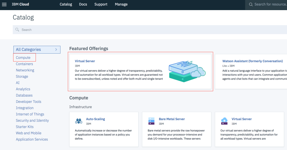Open the Catalog menu item
Screen dimensions: 287x150
click(66, 4)
